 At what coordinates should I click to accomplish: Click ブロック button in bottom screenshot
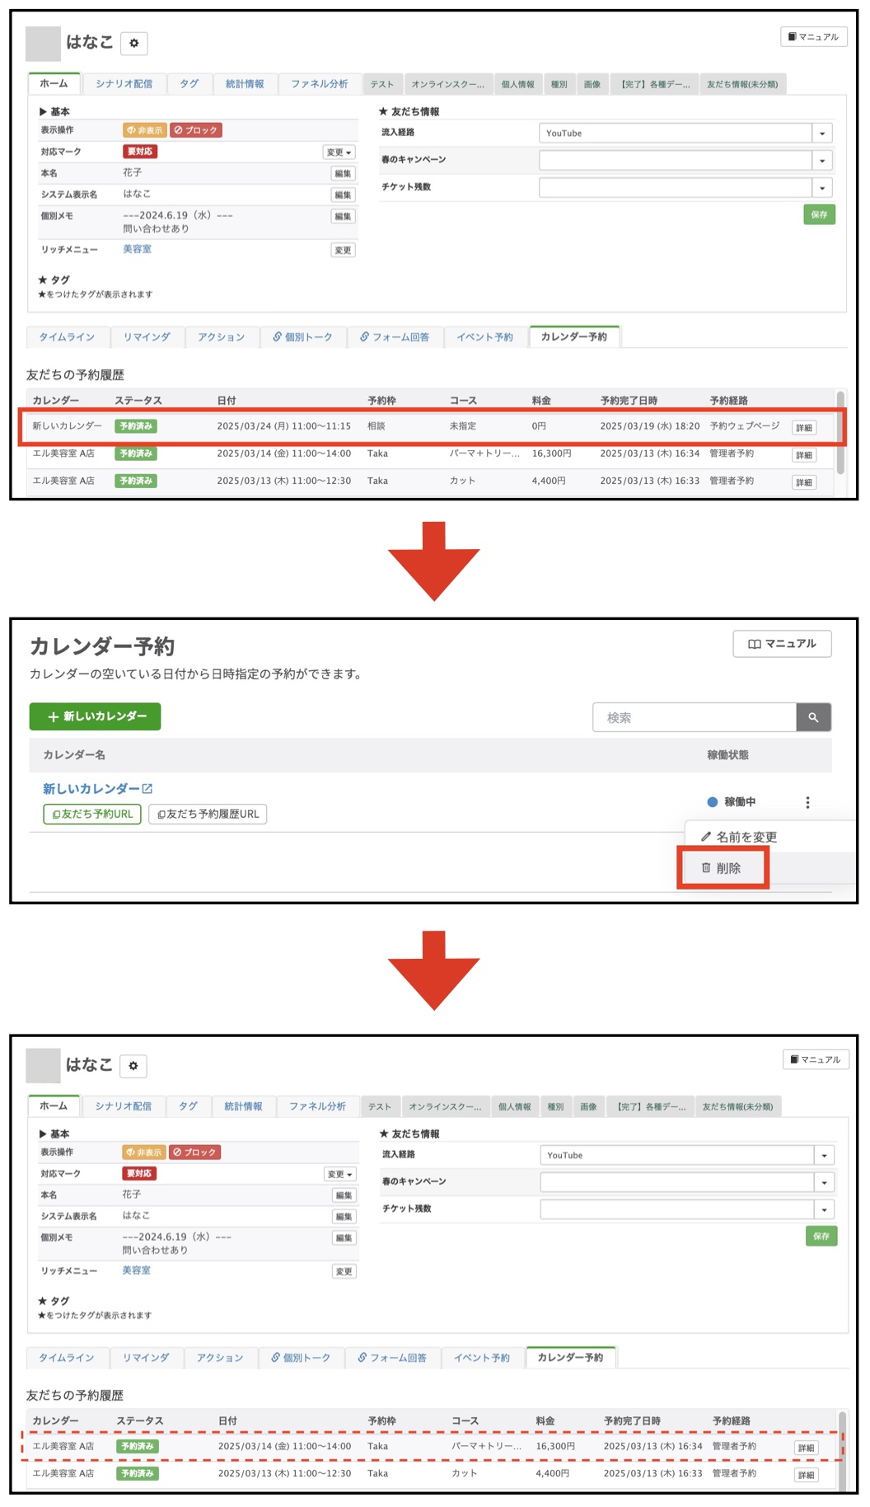pyautogui.click(x=195, y=1153)
